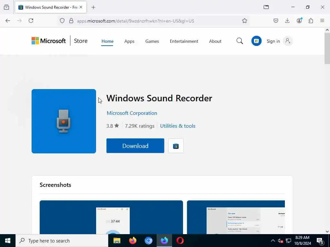330x247 pixels.
Task: Reload the current page
Action: [x=31, y=21]
